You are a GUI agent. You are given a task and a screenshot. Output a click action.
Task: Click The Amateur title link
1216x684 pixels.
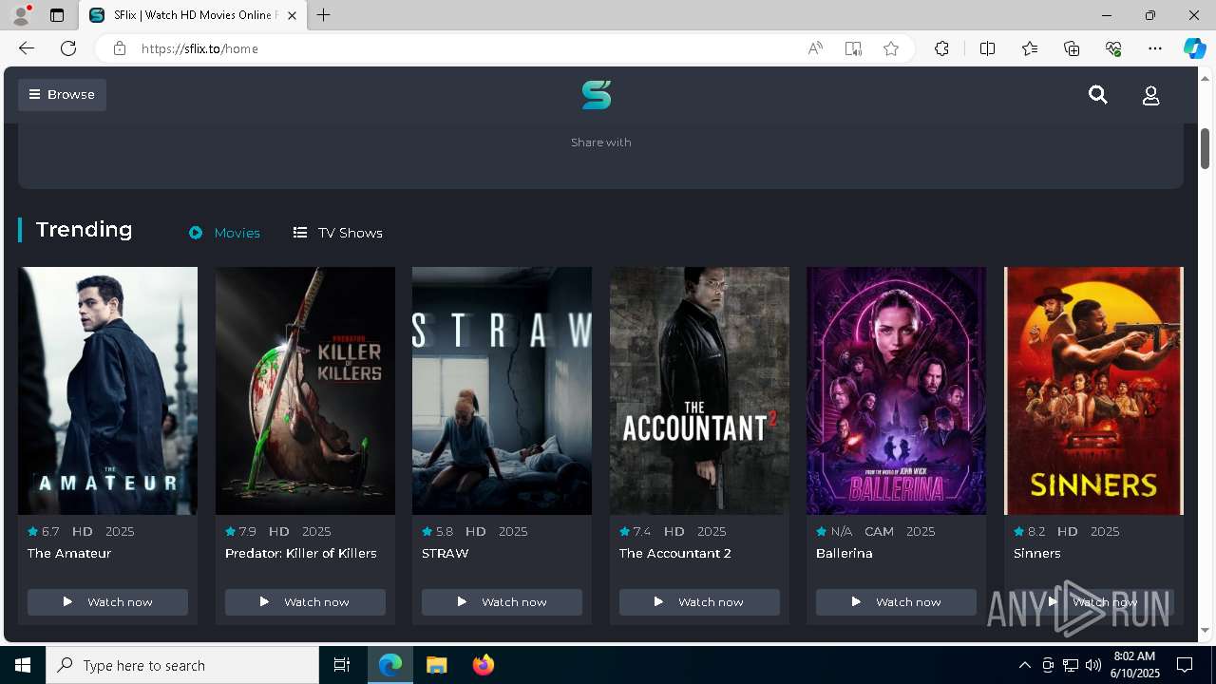69,553
